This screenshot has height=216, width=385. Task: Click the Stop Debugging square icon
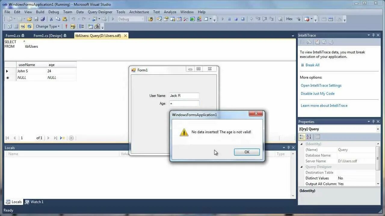pyautogui.click(x=236, y=19)
